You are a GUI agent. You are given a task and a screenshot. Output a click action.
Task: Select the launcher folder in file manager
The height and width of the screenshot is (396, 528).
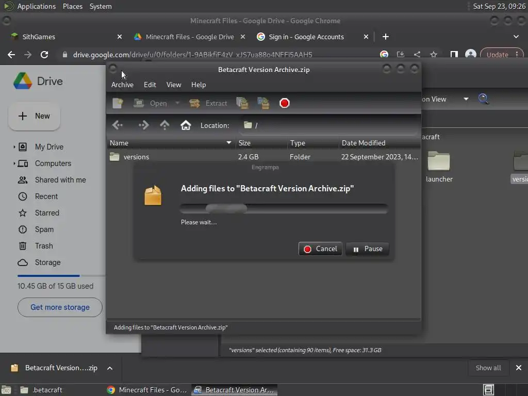coord(439,167)
